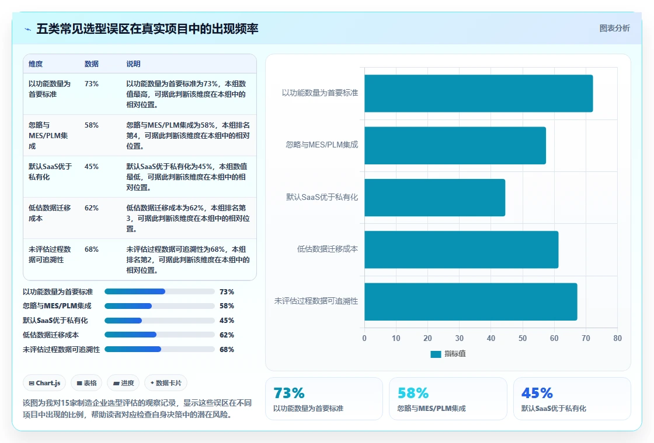This screenshot has width=654, height=443.
Task: Click the description starting 以功能数量为首要标准为73%
Action: pos(186,94)
